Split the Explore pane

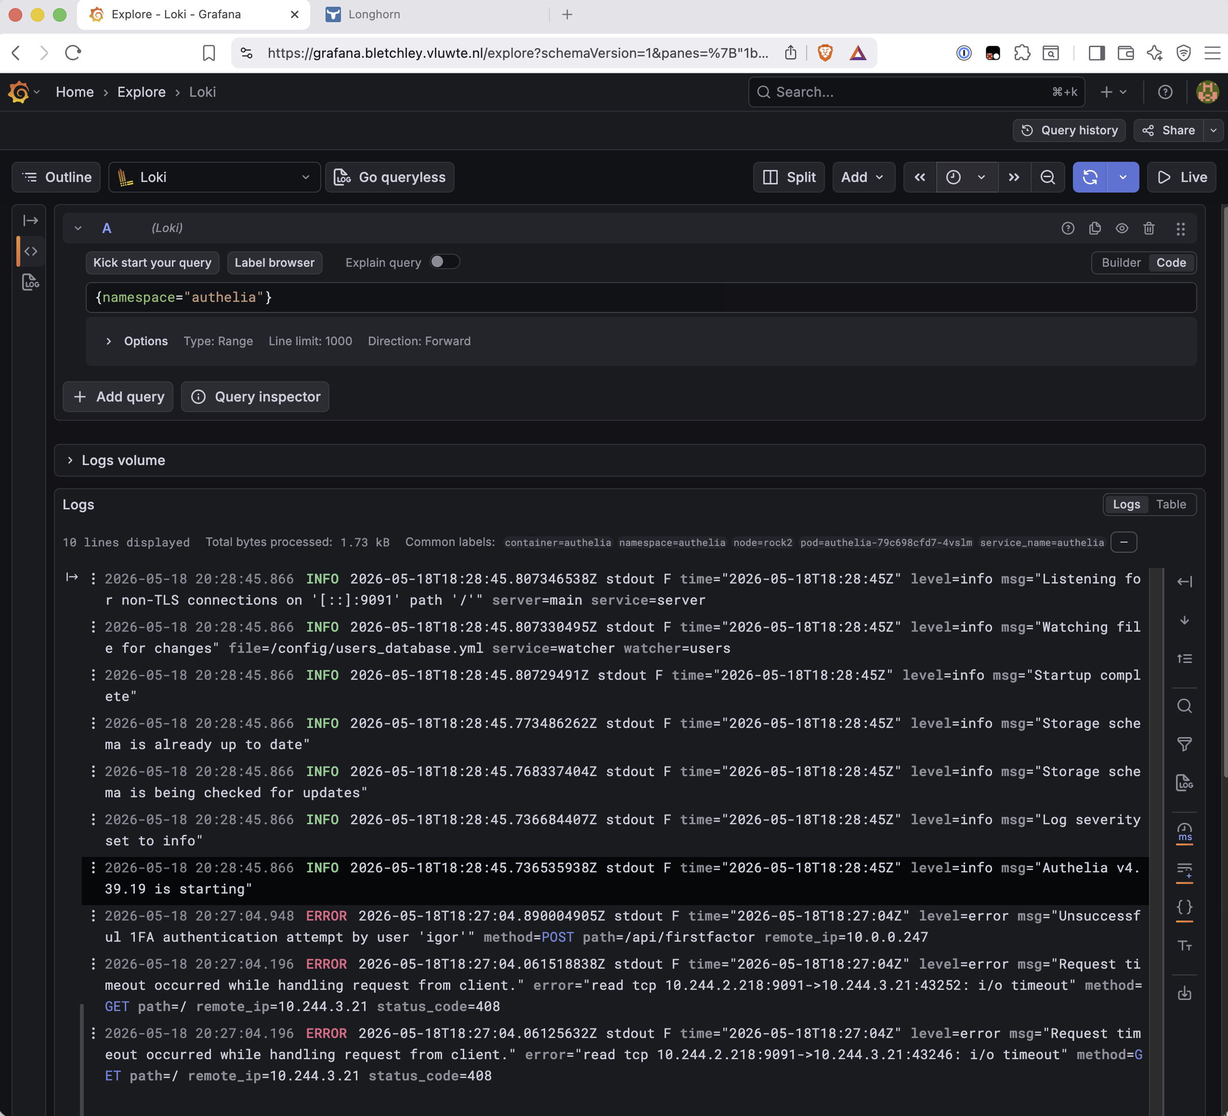tap(789, 177)
